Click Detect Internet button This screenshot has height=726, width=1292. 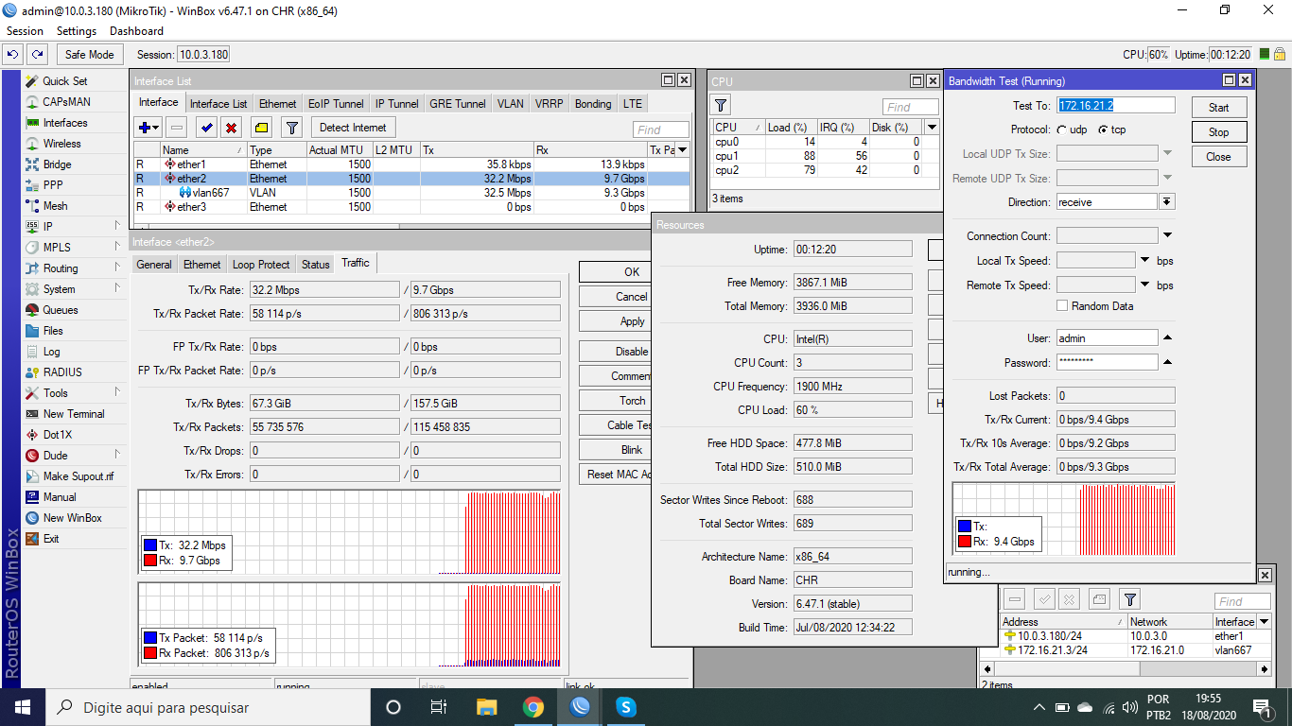click(x=353, y=128)
